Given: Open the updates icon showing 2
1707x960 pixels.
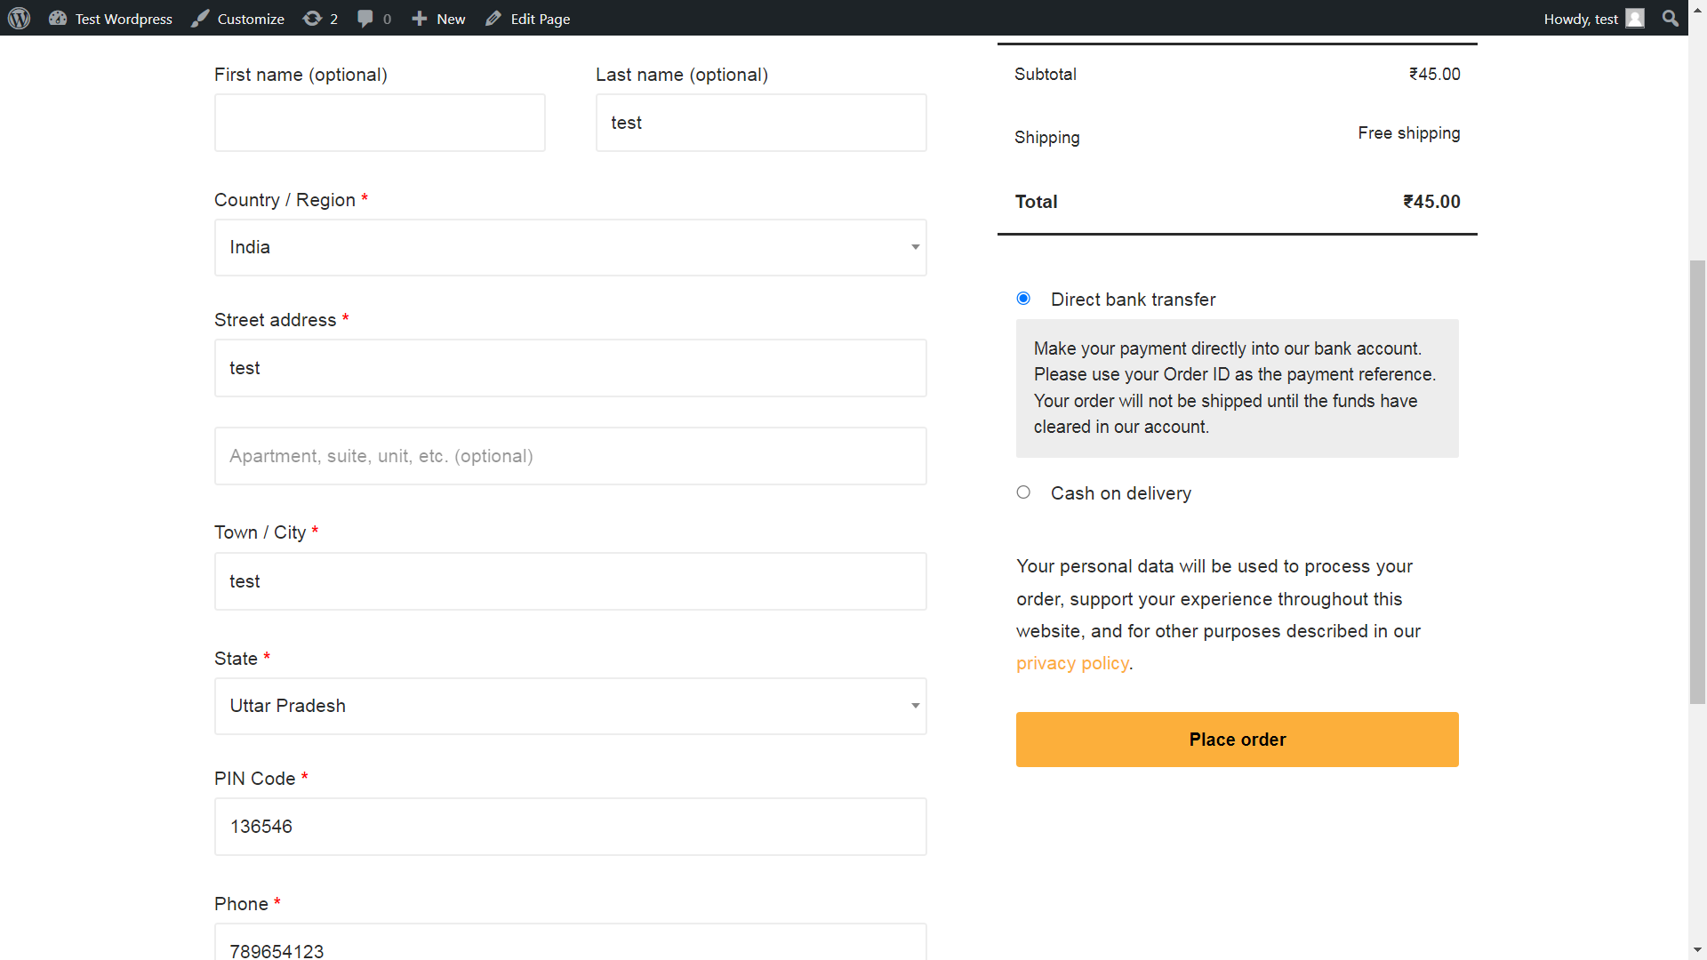Looking at the screenshot, I should (x=312, y=18).
